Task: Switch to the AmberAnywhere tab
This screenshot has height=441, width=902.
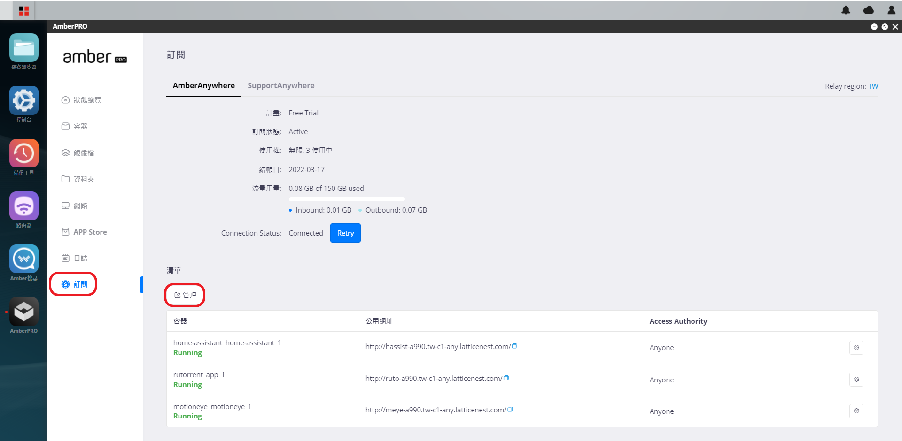Action: tap(204, 85)
